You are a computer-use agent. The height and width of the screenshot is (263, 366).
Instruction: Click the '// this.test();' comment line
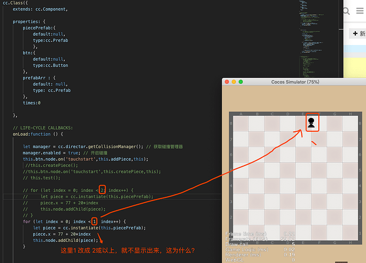[41, 178]
